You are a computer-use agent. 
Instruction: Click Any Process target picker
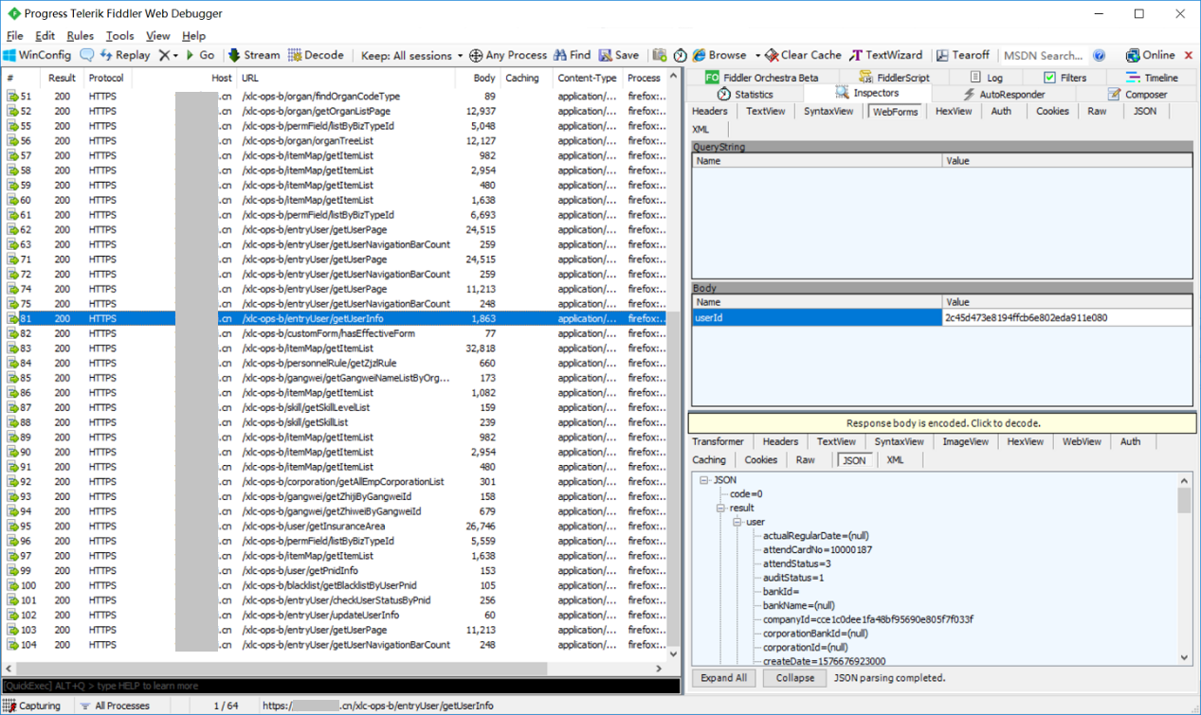pyautogui.click(x=508, y=55)
